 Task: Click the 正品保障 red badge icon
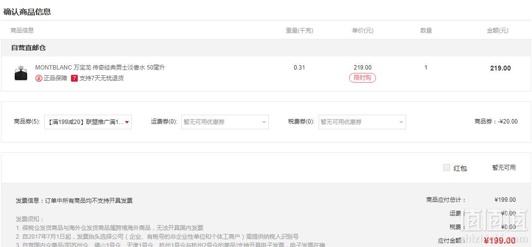[39, 78]
